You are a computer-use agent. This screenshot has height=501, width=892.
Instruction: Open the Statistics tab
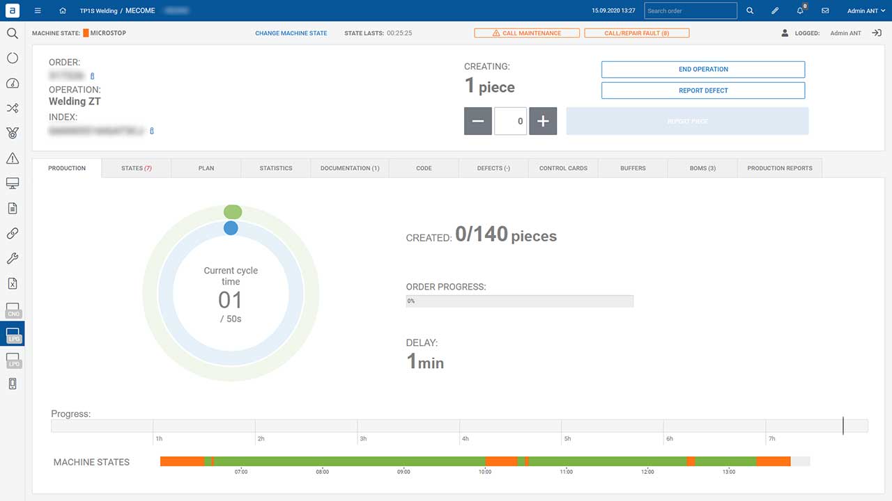tap(276, 168)
